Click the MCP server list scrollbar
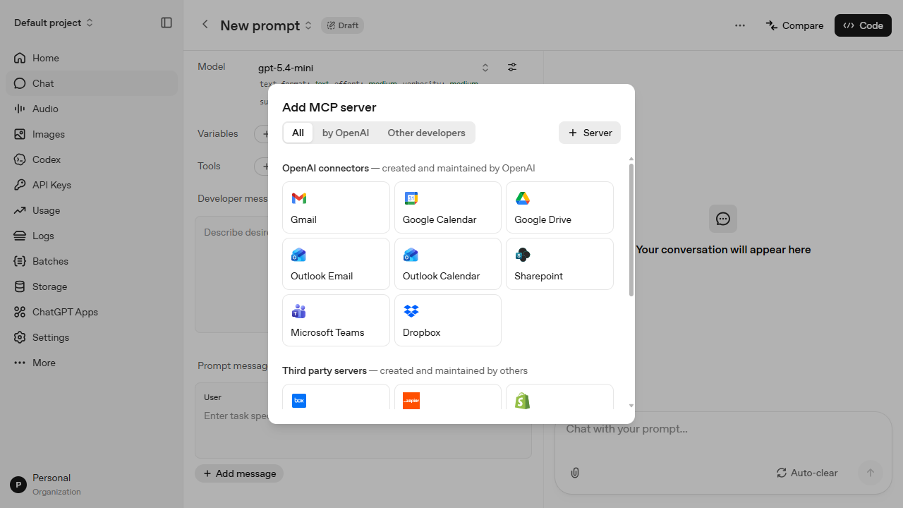The height and width of the screenshot is (508, 903). click(631, 231)
